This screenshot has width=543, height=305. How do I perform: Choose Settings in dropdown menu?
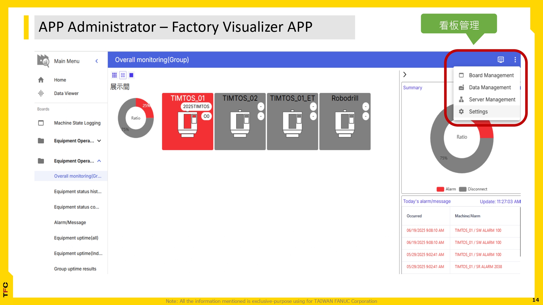tap(478, 111)
